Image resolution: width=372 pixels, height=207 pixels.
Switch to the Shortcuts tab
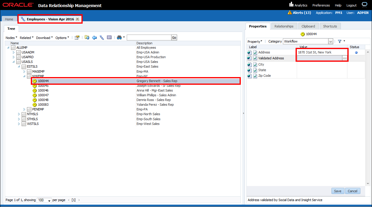[x=330, y=26]
